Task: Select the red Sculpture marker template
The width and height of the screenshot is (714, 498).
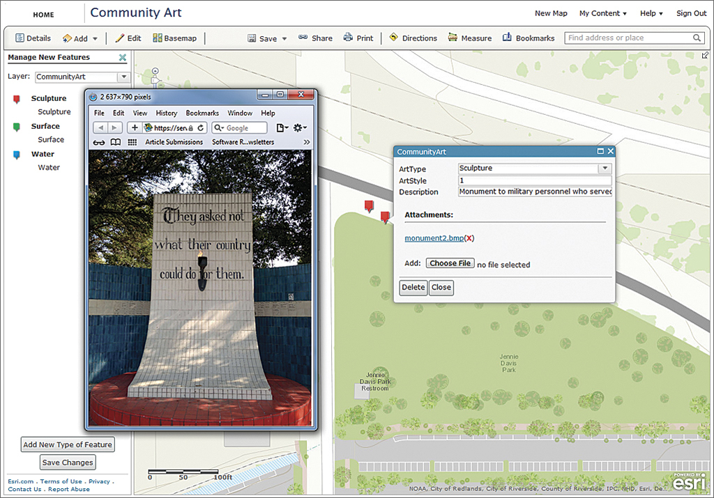Action: point(17,99)
